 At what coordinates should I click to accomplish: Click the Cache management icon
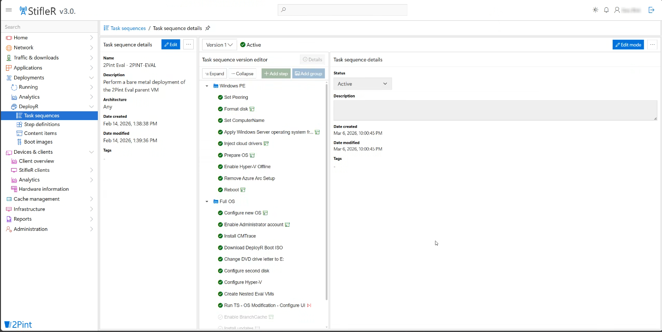[x=9, y=199]
